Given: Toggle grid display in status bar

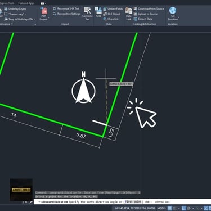Looking at the screenshot, I should 170,208.
